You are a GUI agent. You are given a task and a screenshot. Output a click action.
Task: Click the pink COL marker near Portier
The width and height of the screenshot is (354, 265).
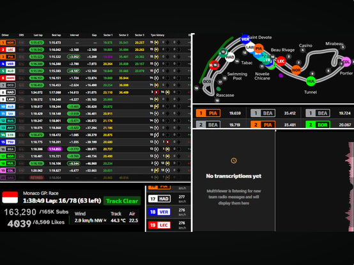[x=346, y=62]
